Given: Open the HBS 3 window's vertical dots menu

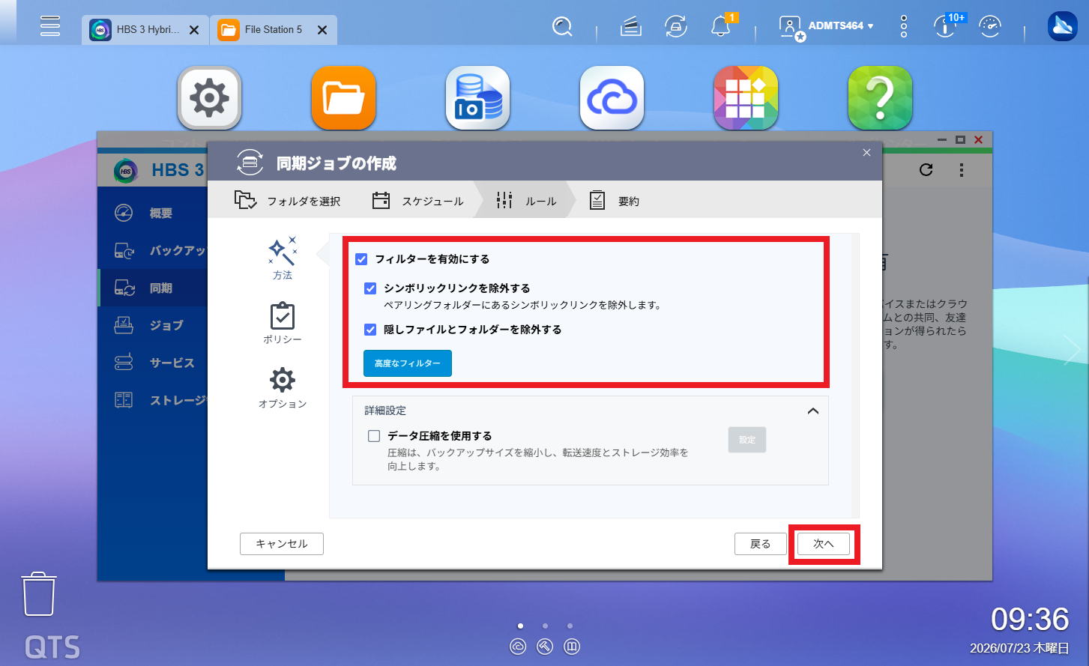Looking at the screenshot, I should point(962,170).
